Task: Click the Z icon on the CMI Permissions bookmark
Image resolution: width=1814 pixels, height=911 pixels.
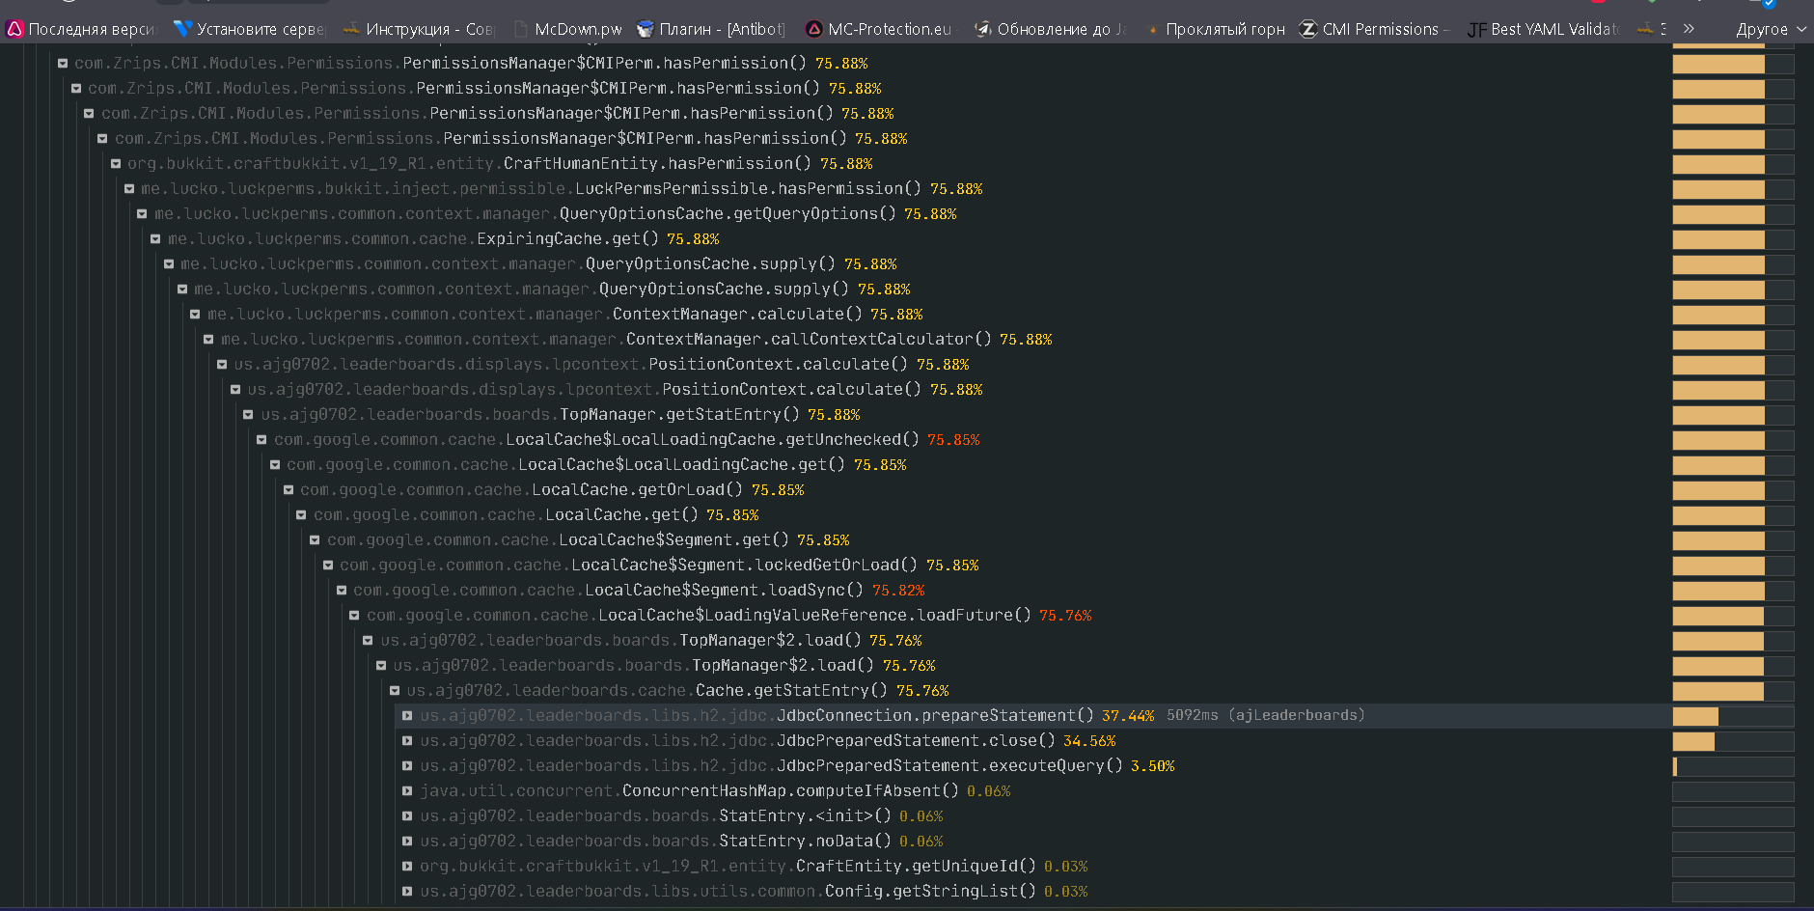Action: (x=1306, y=29)
